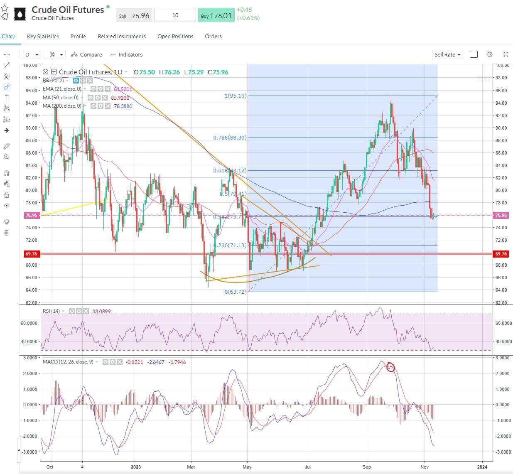513x474 pixels.
Task: Expand the Crude Oil Futures 1D legend arrow
Action: coord(126,72)
